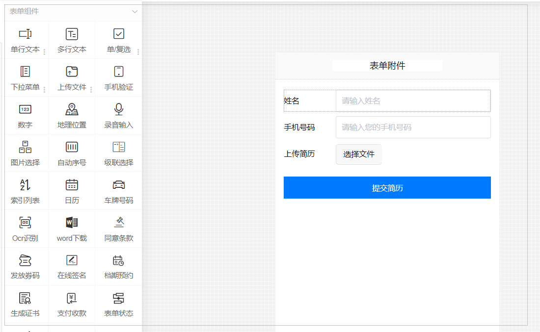Insert the word下载 component

[72, 229]
